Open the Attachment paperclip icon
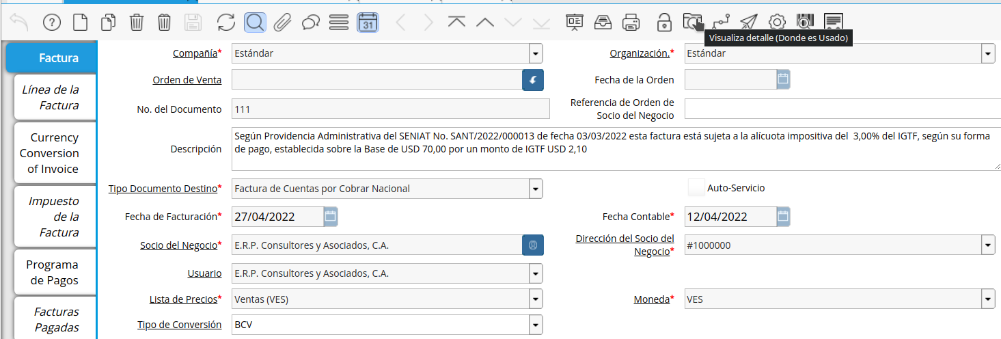 [x=282, y=23]
